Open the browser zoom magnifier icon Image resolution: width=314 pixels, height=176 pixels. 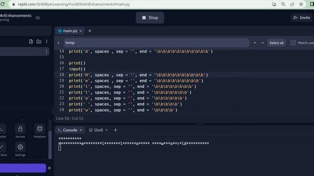[283, 4]
